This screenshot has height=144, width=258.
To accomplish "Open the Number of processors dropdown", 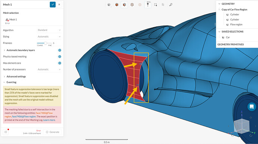I will pos(49,70).
